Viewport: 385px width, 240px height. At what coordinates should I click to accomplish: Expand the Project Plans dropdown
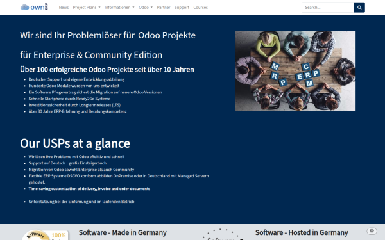pyautogui.click(x=87, y=7)
